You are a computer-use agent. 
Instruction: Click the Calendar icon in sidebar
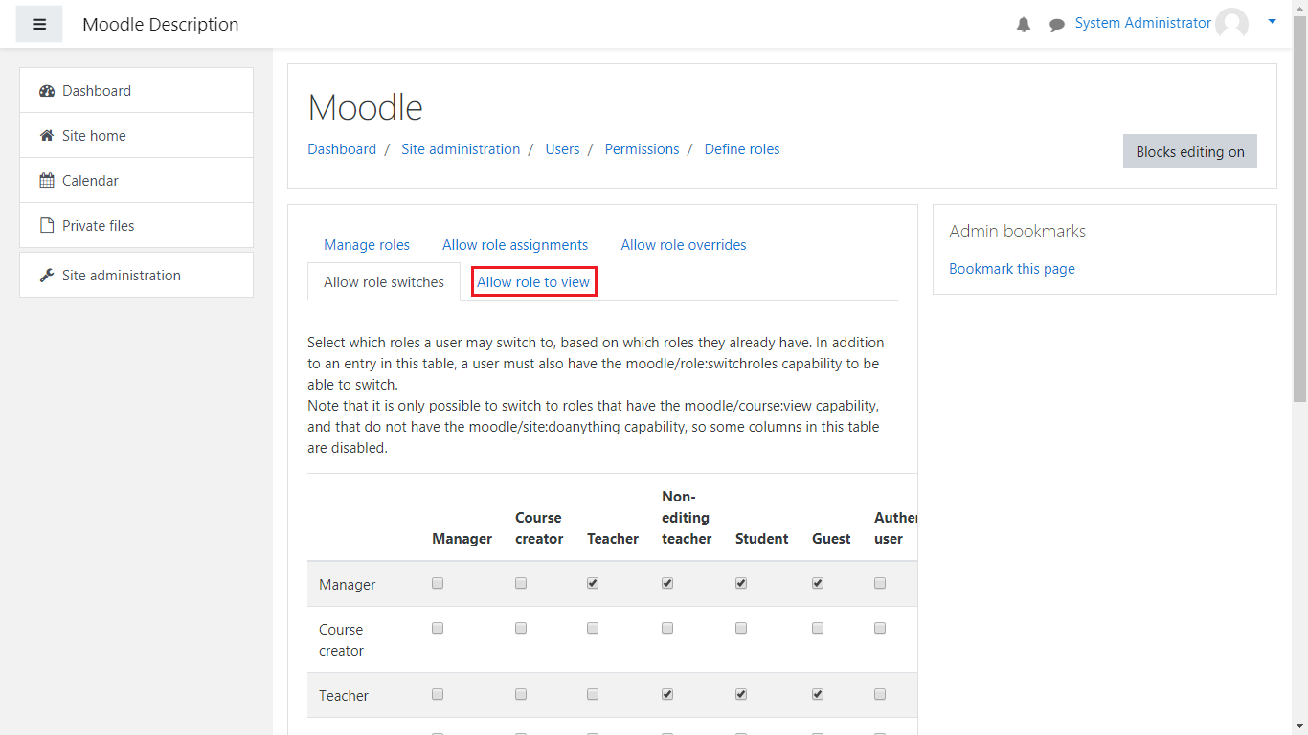[47, 181]
